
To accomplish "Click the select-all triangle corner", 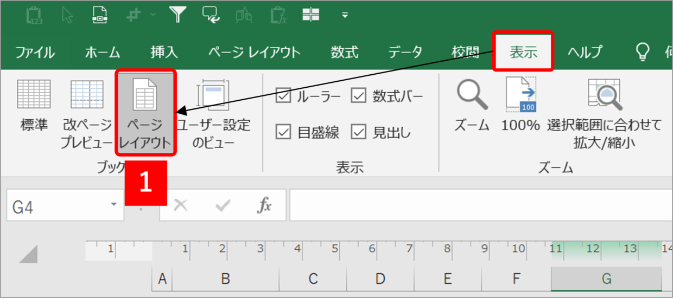I will click(x=28, y=254).
